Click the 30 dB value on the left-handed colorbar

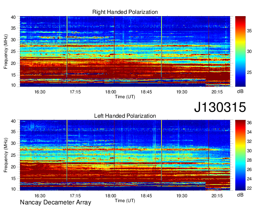click(x=249, y=151)
